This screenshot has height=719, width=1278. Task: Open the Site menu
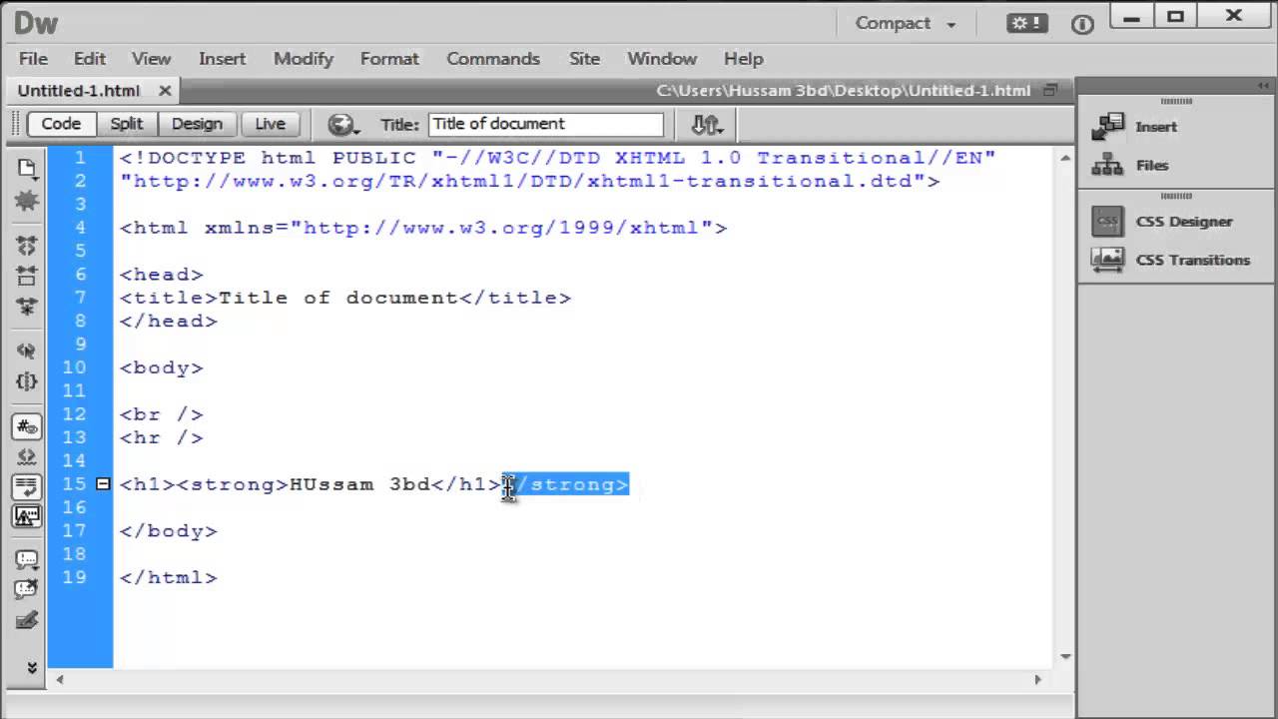(x=584, y=59)
